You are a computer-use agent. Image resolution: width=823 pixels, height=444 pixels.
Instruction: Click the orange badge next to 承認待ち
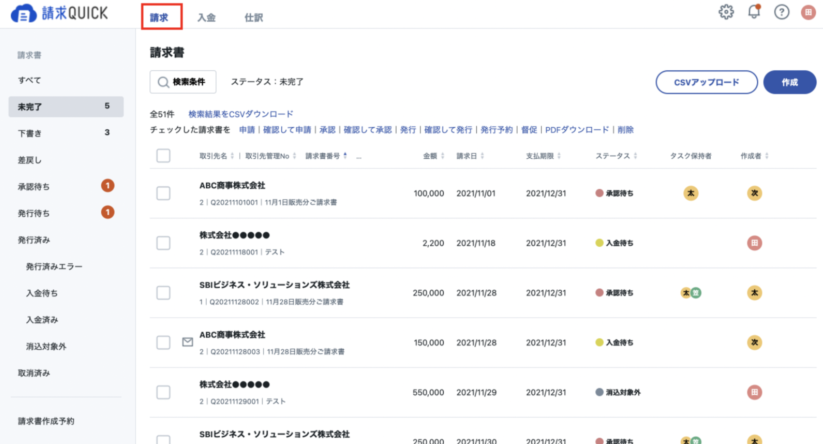tap(108, 186)
